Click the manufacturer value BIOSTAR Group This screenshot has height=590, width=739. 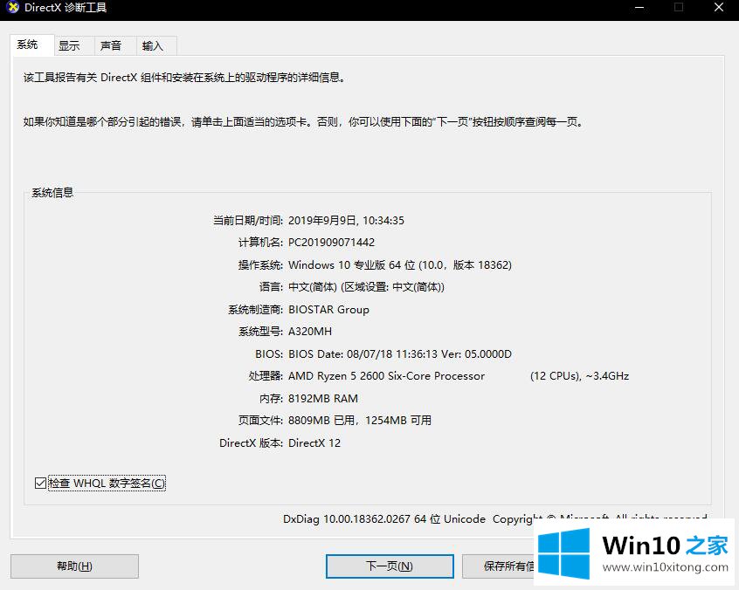(x=329, y=309)
